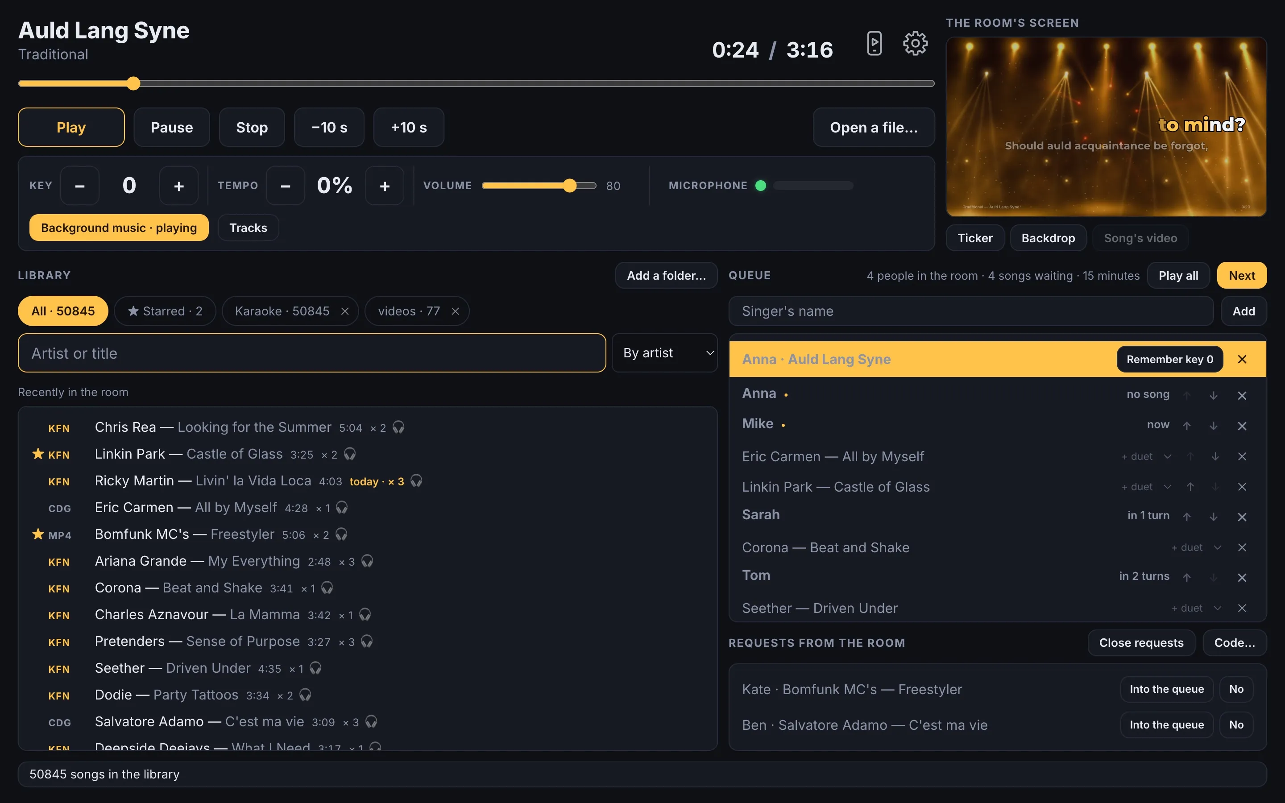Screen dimensions: 1285x803
Task: Seek on the song progress bar
Action: click(x=477, y=83)
